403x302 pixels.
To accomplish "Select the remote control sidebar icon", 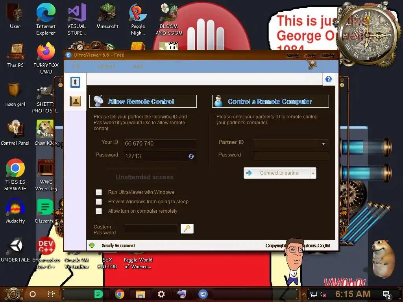I will coord(75,82).
